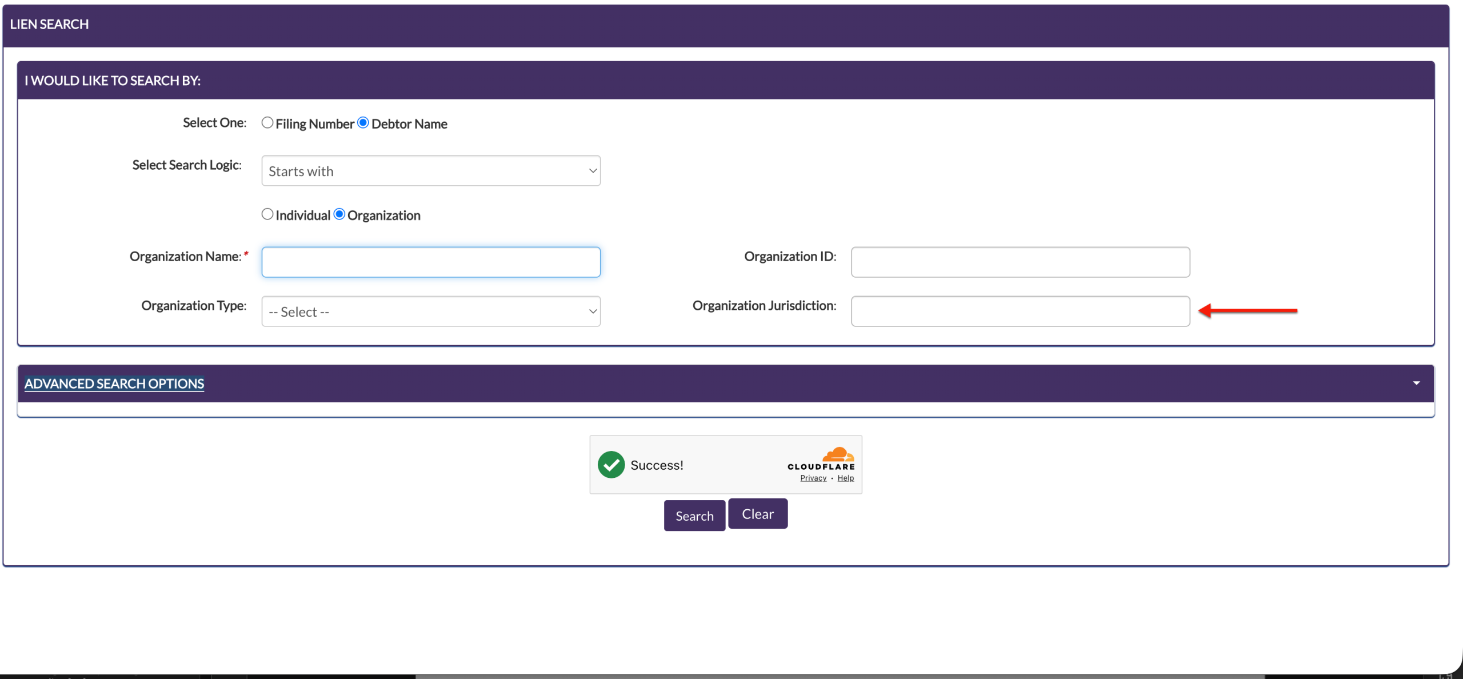
Task: Click the Organization Jurisdiction label text
Action: pyautogui.click(x=764, y=306)
